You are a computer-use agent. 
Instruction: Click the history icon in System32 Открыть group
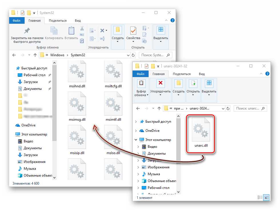pos(145,41)
